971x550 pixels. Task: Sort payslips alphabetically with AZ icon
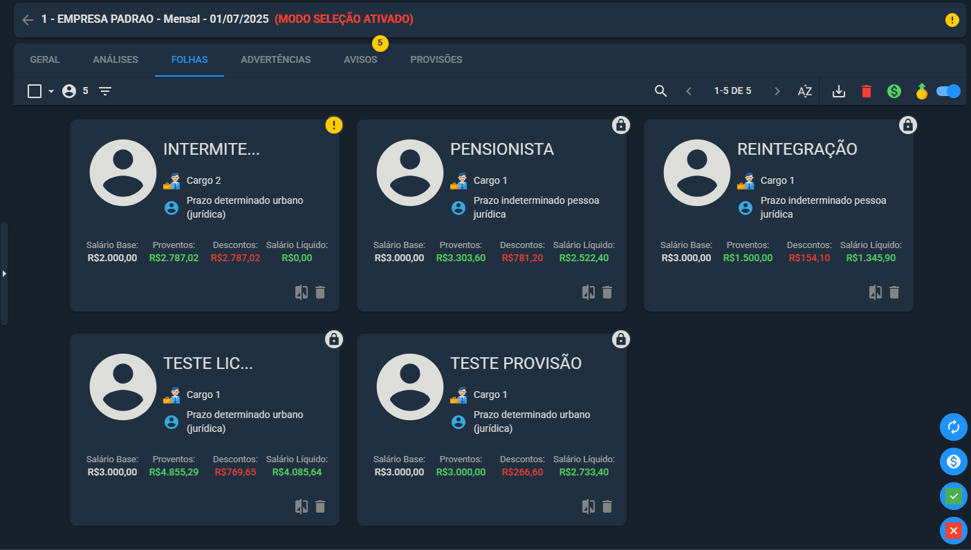[804, 91]
